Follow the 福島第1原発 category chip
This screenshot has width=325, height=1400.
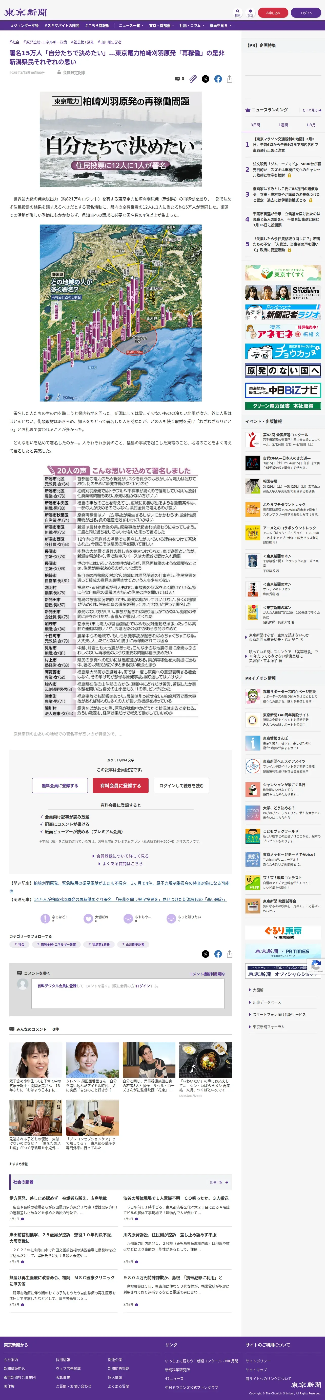coord(99,945)
